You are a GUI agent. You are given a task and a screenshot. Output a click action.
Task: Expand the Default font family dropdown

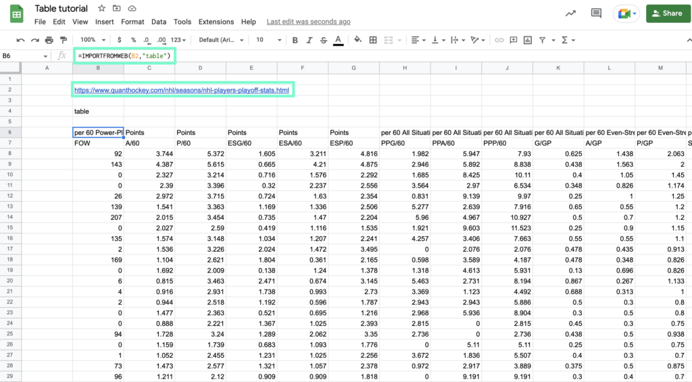pyautogui.click(x=221, y=40)
